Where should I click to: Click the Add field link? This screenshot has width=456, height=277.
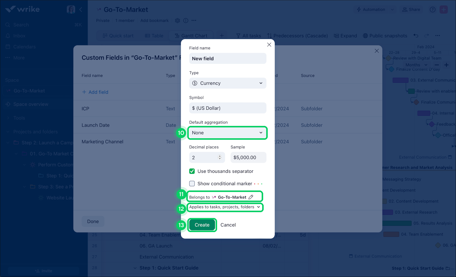pos(95,92)
